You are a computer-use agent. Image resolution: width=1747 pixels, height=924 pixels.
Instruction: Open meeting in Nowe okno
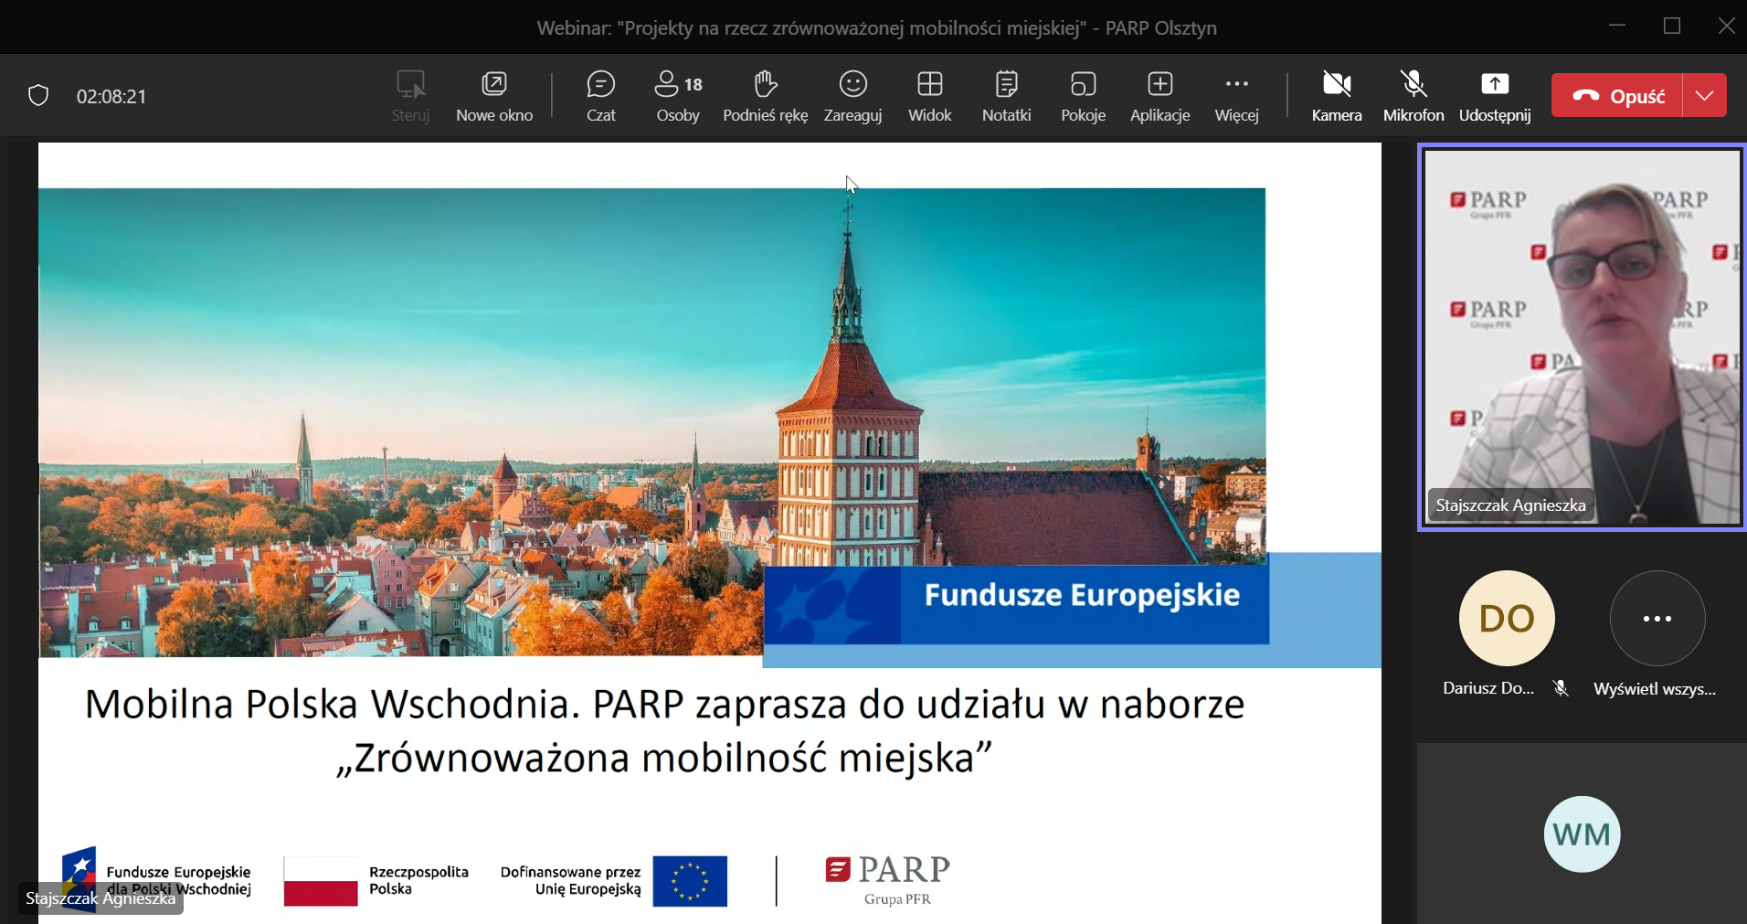coord(493,94)
